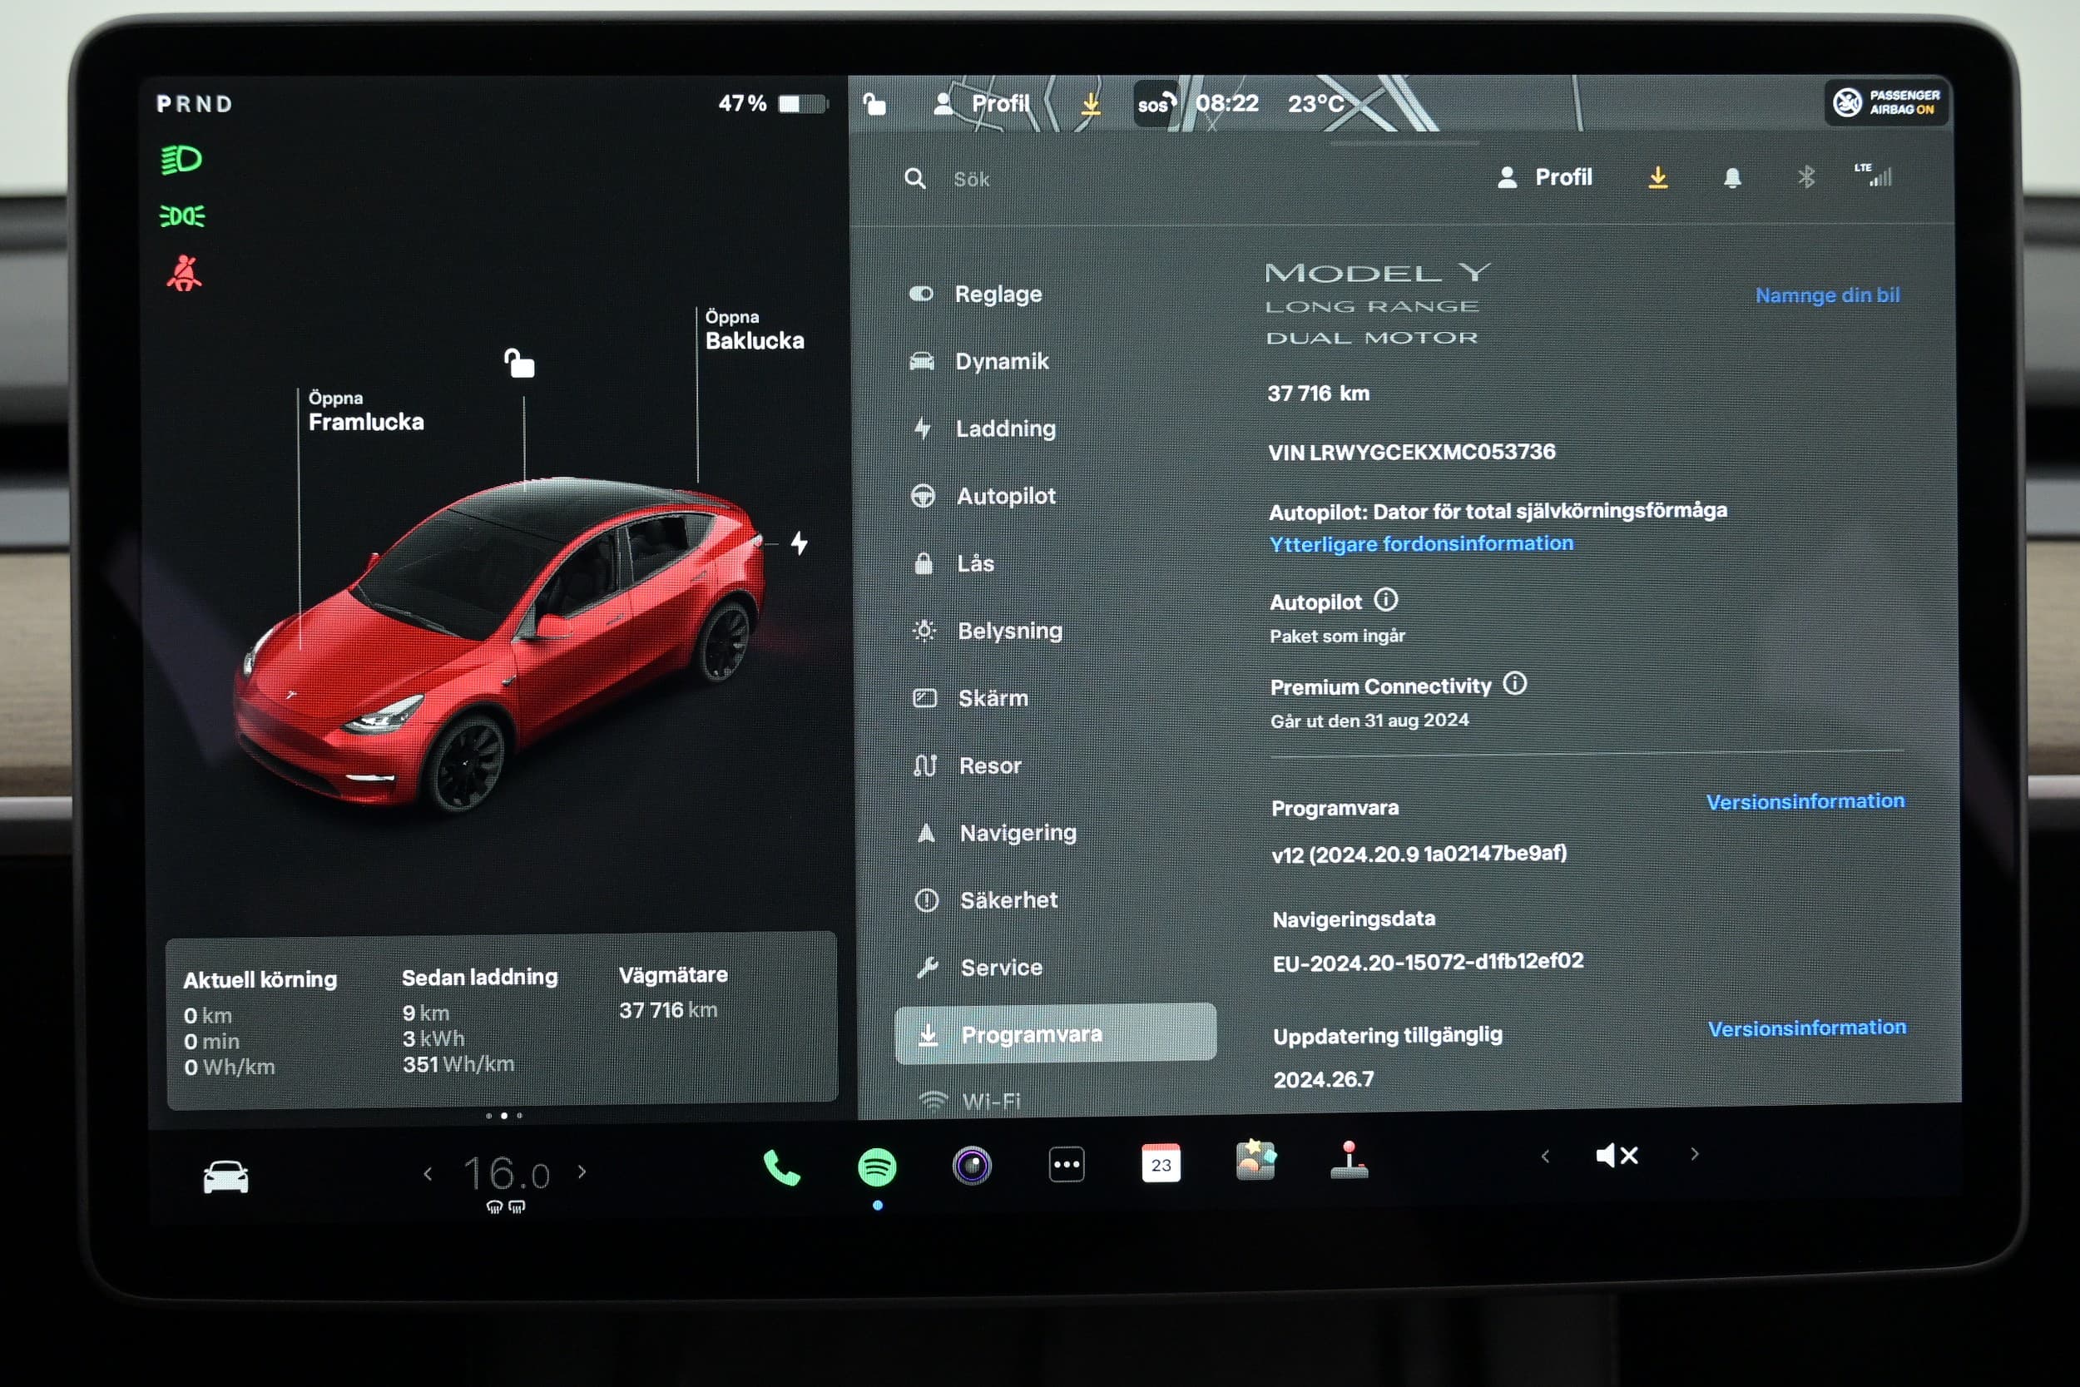2080x1387 pixels.
Task: Lower volume with left chevron
Action: [x=1545, y=1157]
